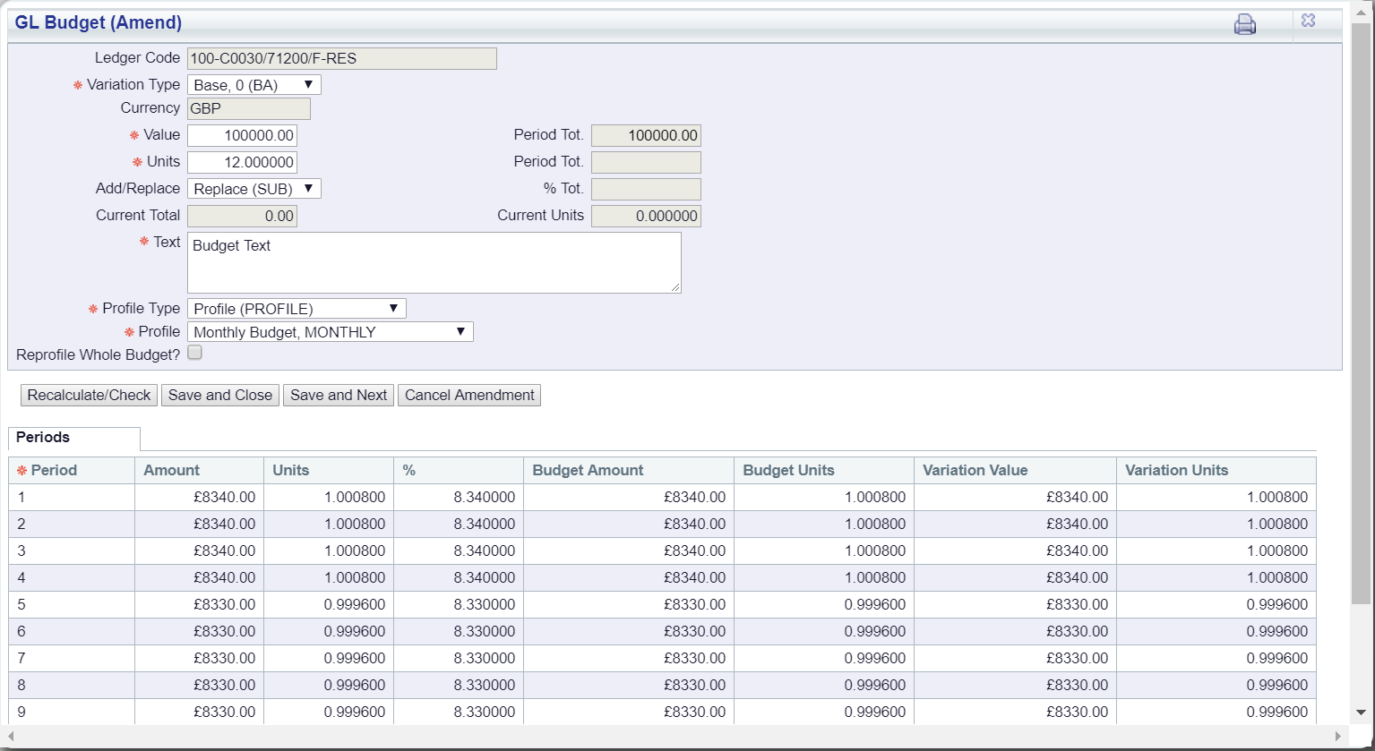Expand the Profile Type dropdown
This screenshot has height=751, width=1375.
click(x=296, y=309)
